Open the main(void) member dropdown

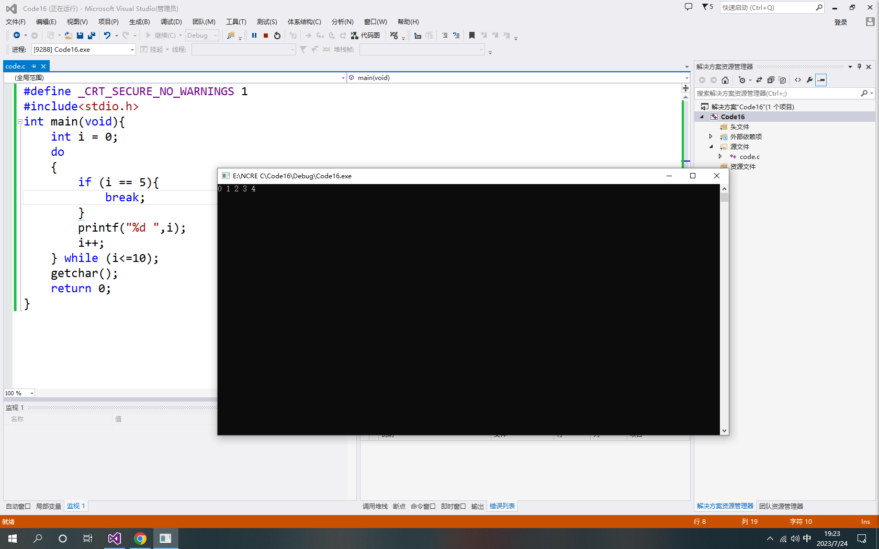pos(519,77)
